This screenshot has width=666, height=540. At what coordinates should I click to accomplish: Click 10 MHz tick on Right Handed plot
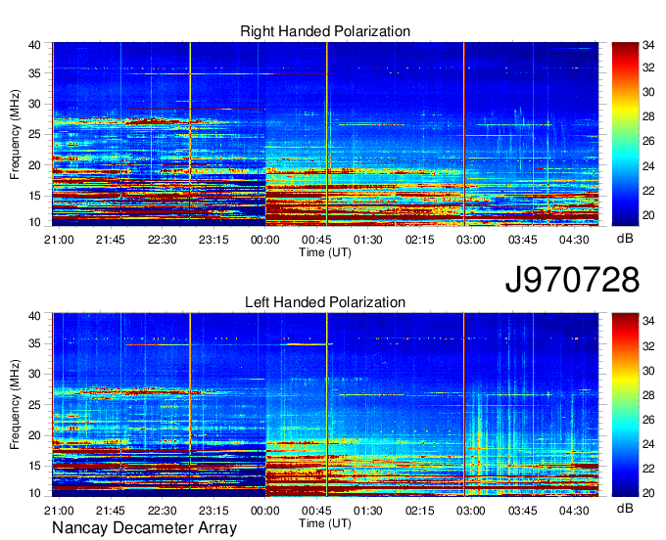coord(34,222)
